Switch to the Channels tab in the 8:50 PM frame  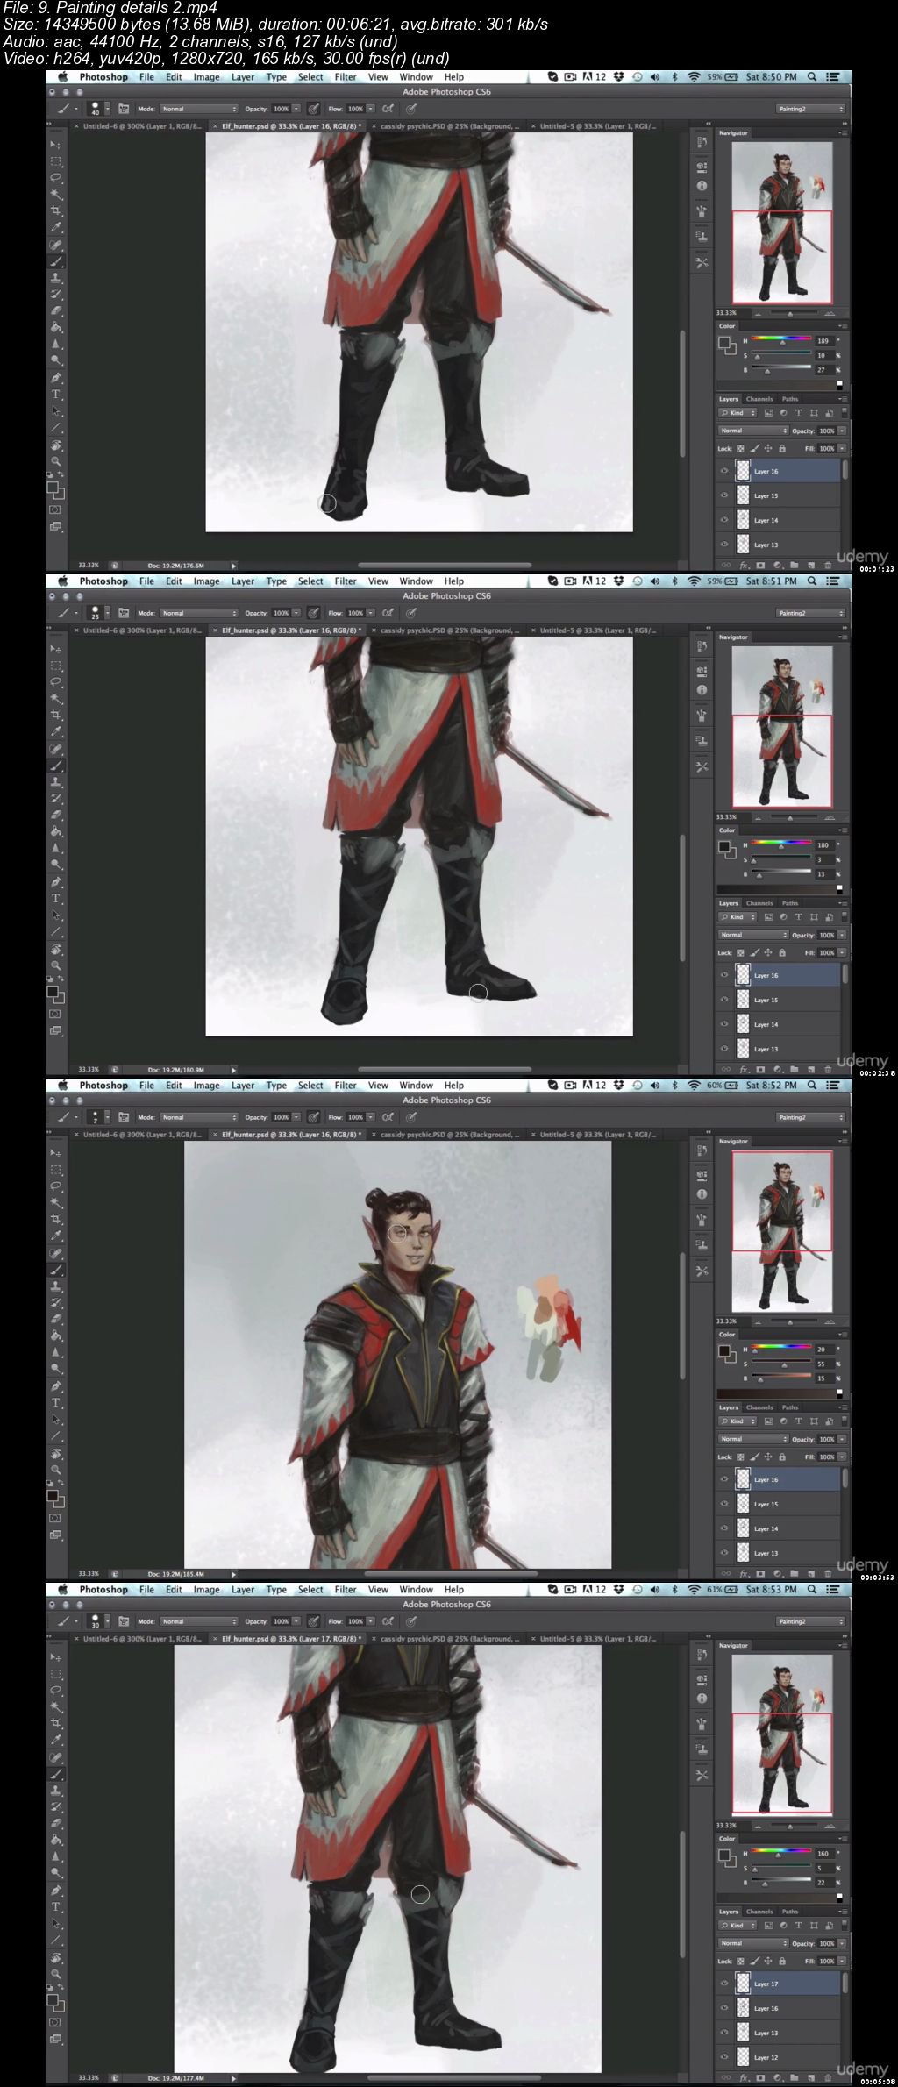pos(759,399)
